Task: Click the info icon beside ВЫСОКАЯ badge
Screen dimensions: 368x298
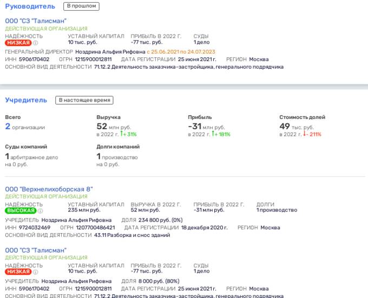Action: pos(40,211)
